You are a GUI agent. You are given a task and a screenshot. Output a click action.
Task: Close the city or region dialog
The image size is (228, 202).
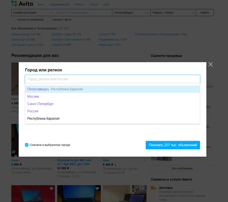point(210,64)
